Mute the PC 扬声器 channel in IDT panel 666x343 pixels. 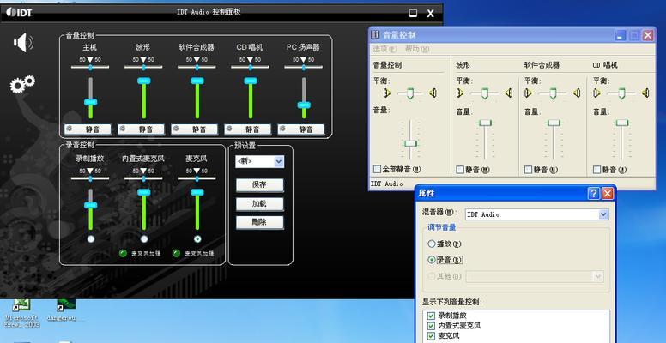pyautogui.click(x=301, y=129)
